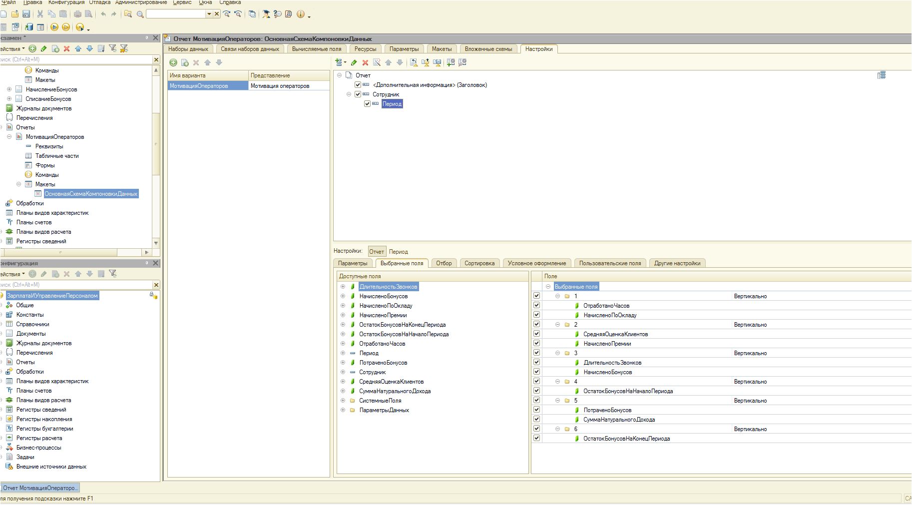The image size is (912, 505).
Task: Select СуммаНатуральногоДохода in available fields
Action: [395, 391]
